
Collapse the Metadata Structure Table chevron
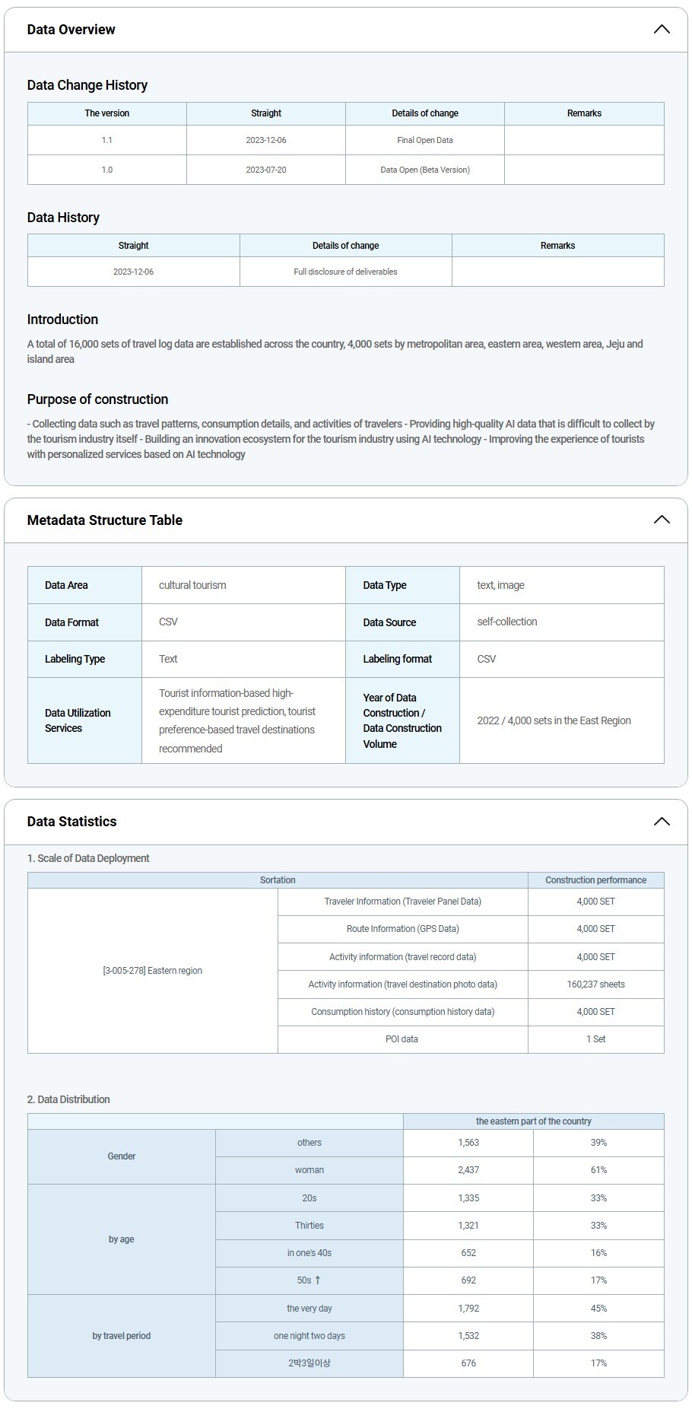click(661, 520)
